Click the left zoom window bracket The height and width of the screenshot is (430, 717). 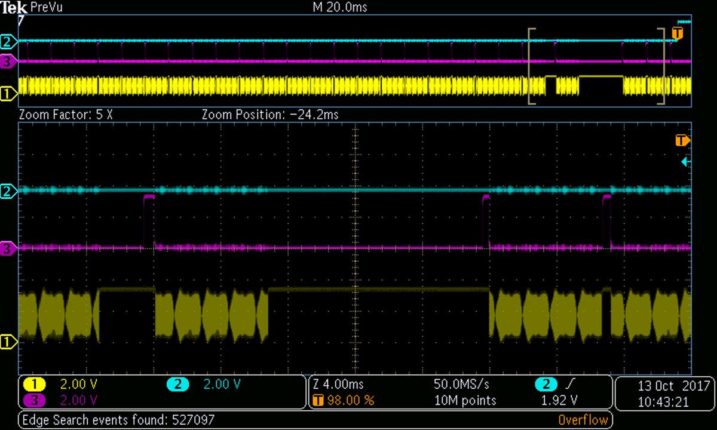[531, 66]
